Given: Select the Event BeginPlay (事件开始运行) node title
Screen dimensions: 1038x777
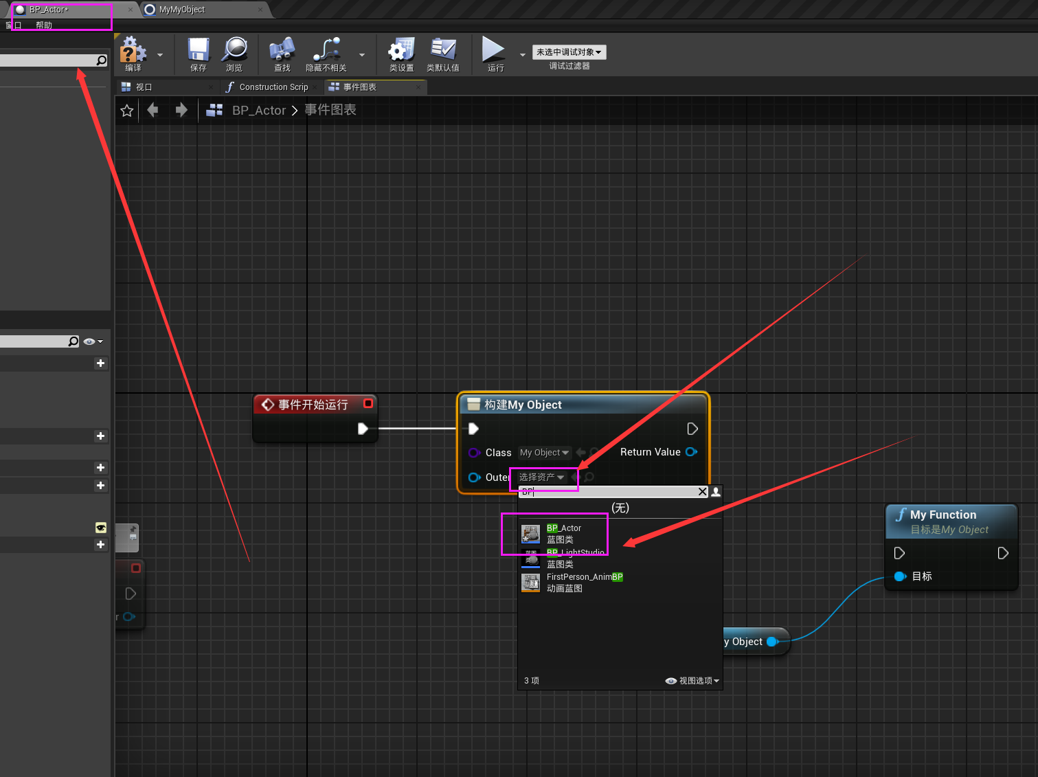Looking at the screenshot, I should pyautogui.click(x=313, y=405).
